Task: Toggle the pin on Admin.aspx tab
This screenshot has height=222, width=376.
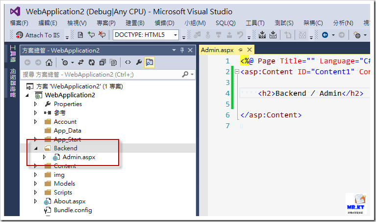Action: (x=241, y=50)
